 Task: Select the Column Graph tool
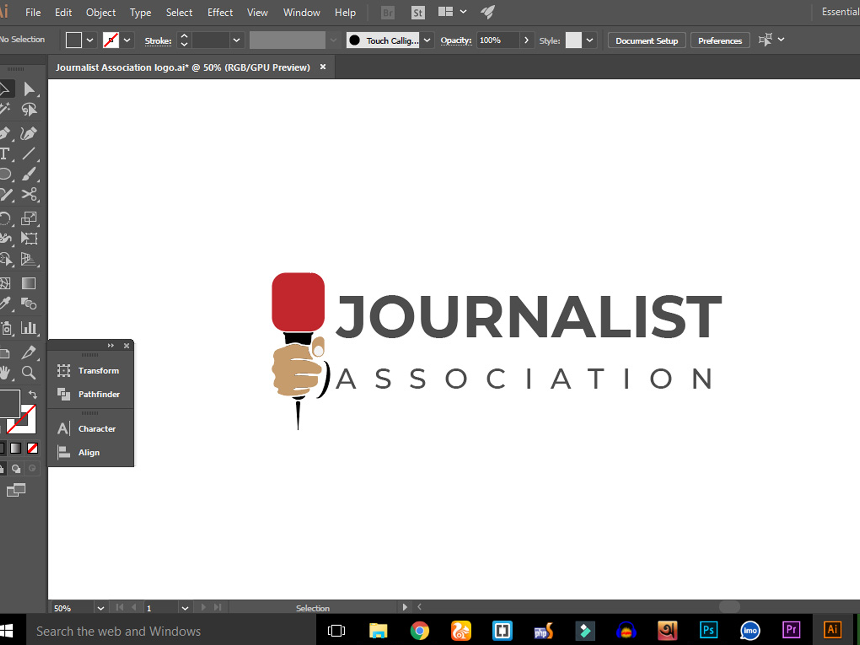[x=29, y=329]
